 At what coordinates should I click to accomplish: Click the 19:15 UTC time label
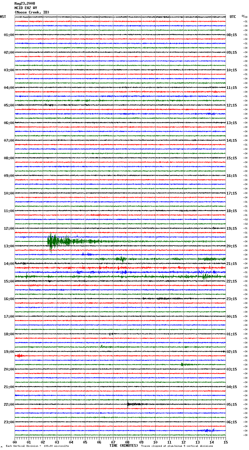coord(232,229)
